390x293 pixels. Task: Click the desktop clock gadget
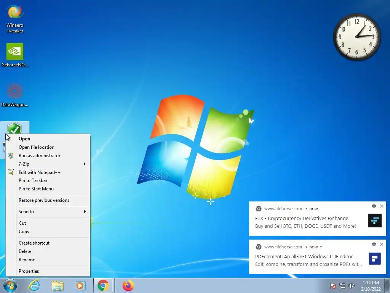pos(356,37)
